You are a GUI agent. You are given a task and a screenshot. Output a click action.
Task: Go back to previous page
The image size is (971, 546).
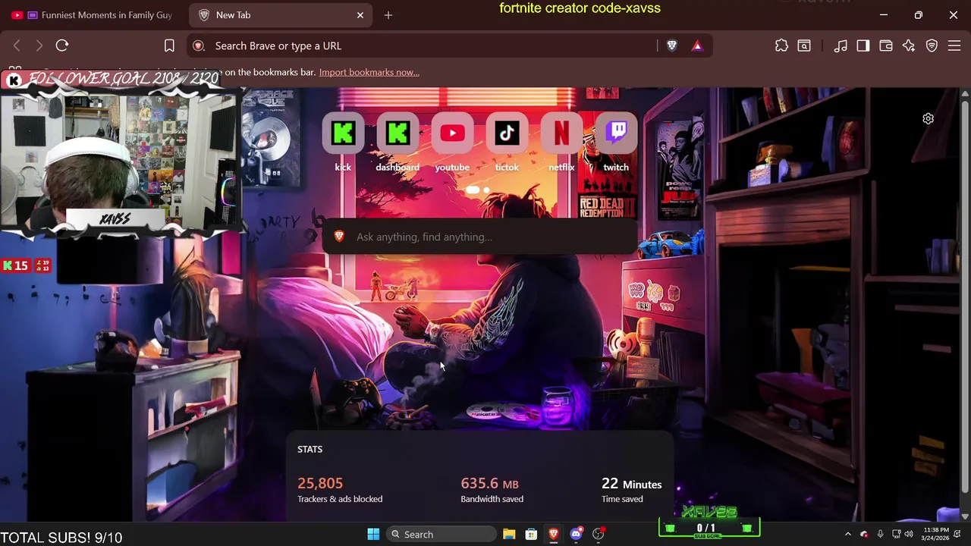point(17,45)
